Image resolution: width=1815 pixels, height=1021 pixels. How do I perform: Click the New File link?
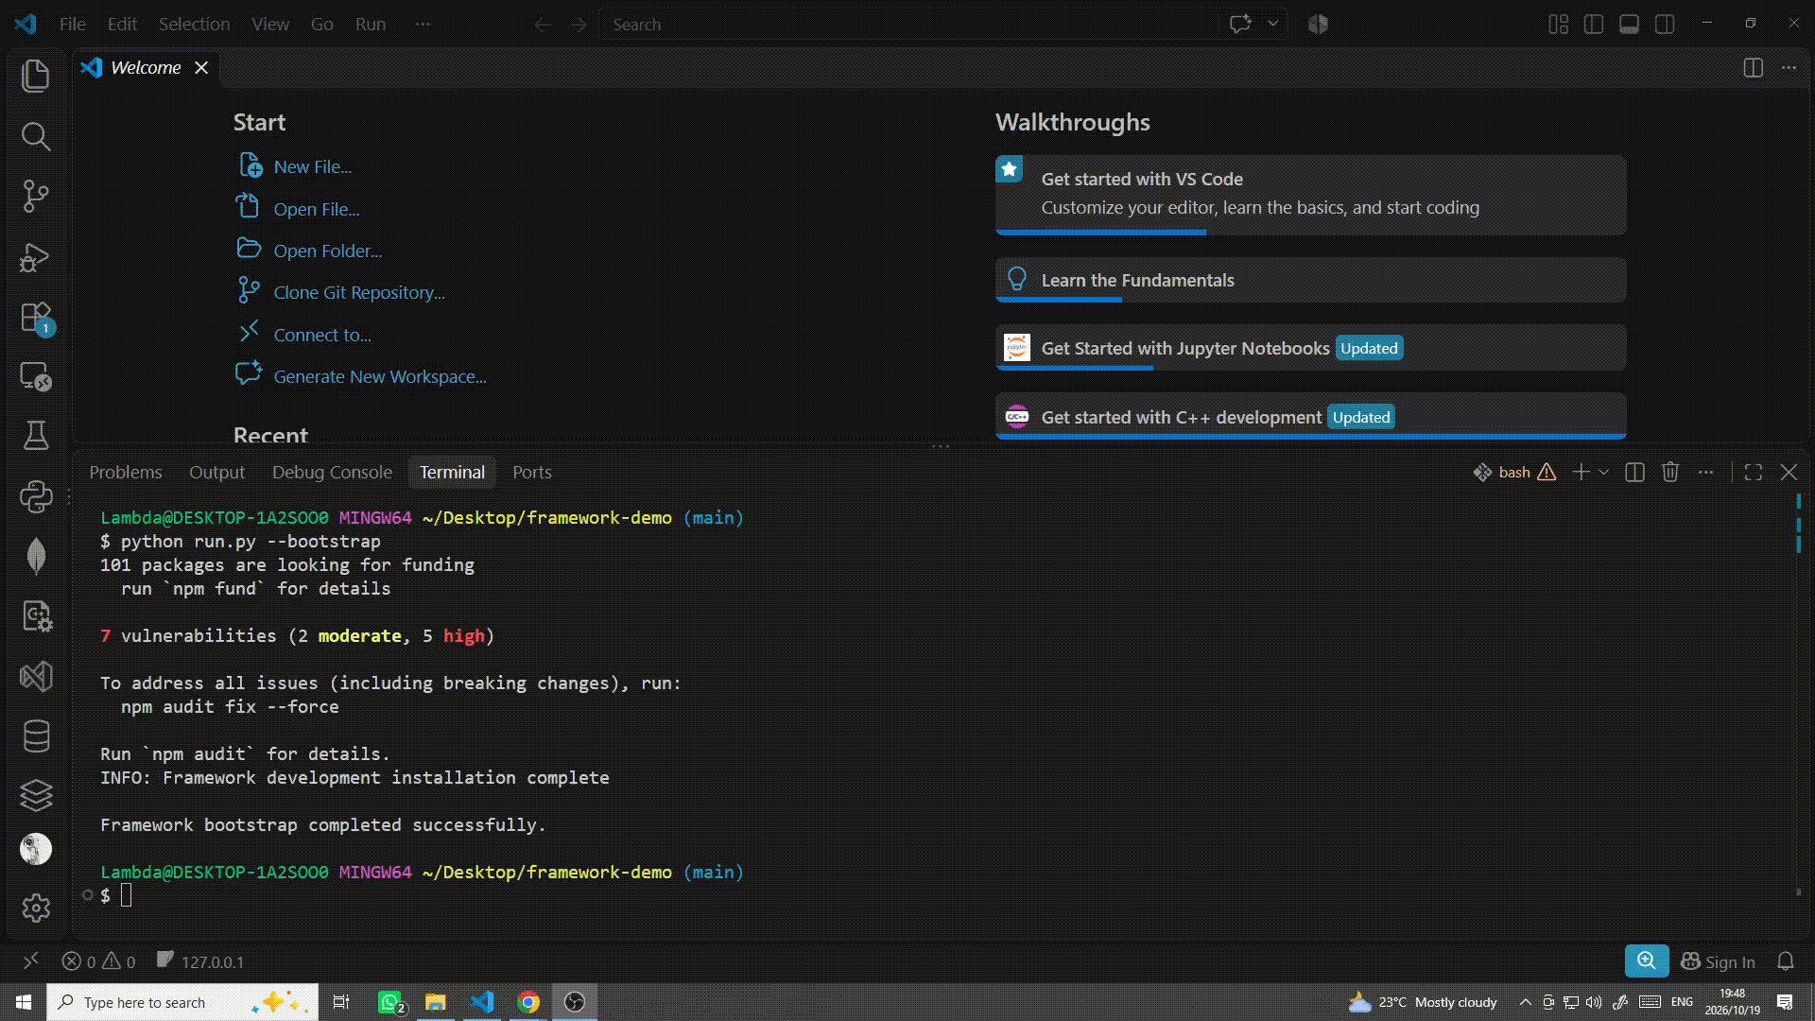(312, 166)
